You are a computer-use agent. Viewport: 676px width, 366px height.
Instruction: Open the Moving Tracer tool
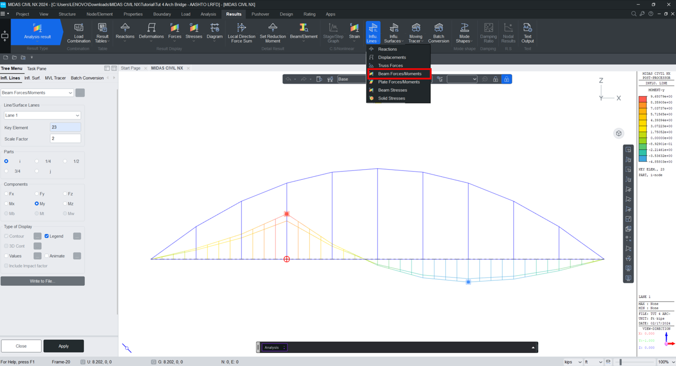[416, 33]
